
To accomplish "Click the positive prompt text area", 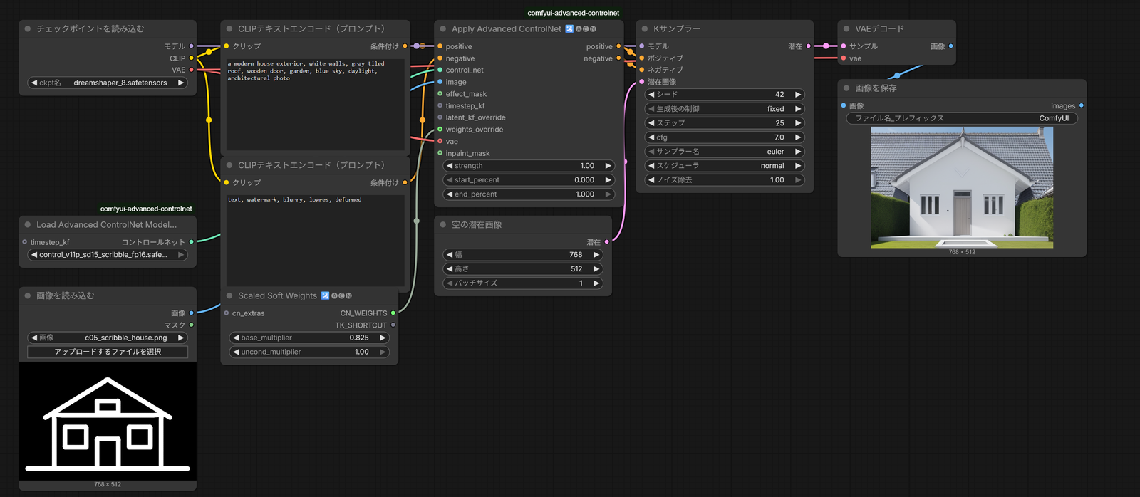I will tap(316, 105).
